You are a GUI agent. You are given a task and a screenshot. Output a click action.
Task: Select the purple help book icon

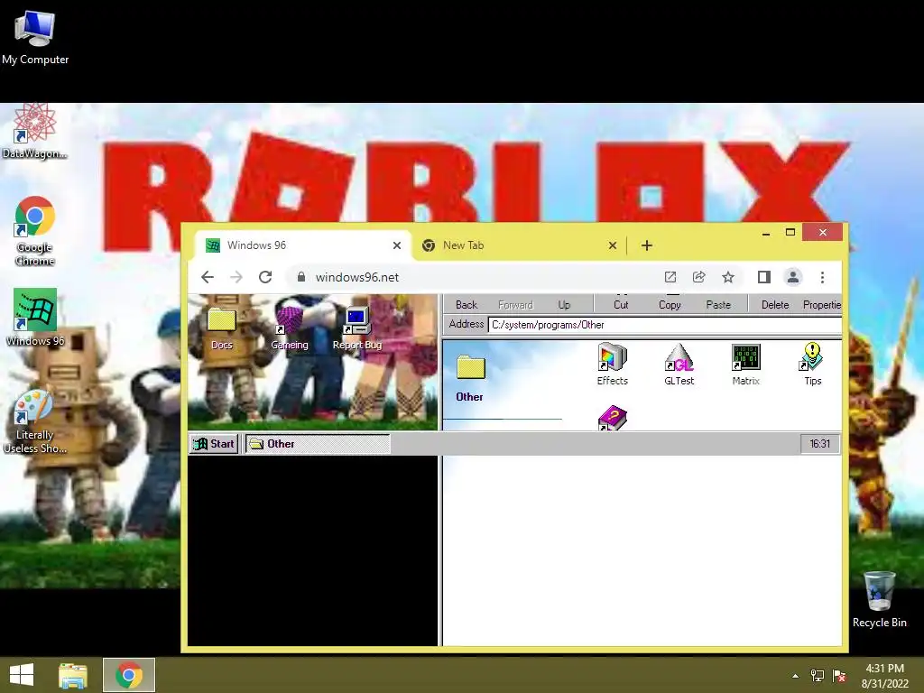click(x=613, y=418)
